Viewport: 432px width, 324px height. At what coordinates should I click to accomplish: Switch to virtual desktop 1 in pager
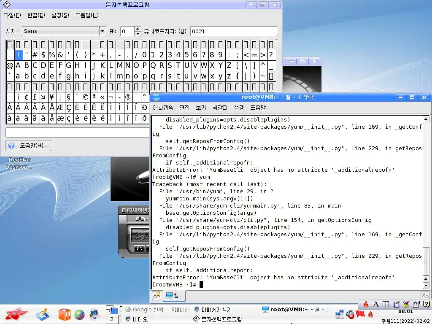click(x=112, y=310)
